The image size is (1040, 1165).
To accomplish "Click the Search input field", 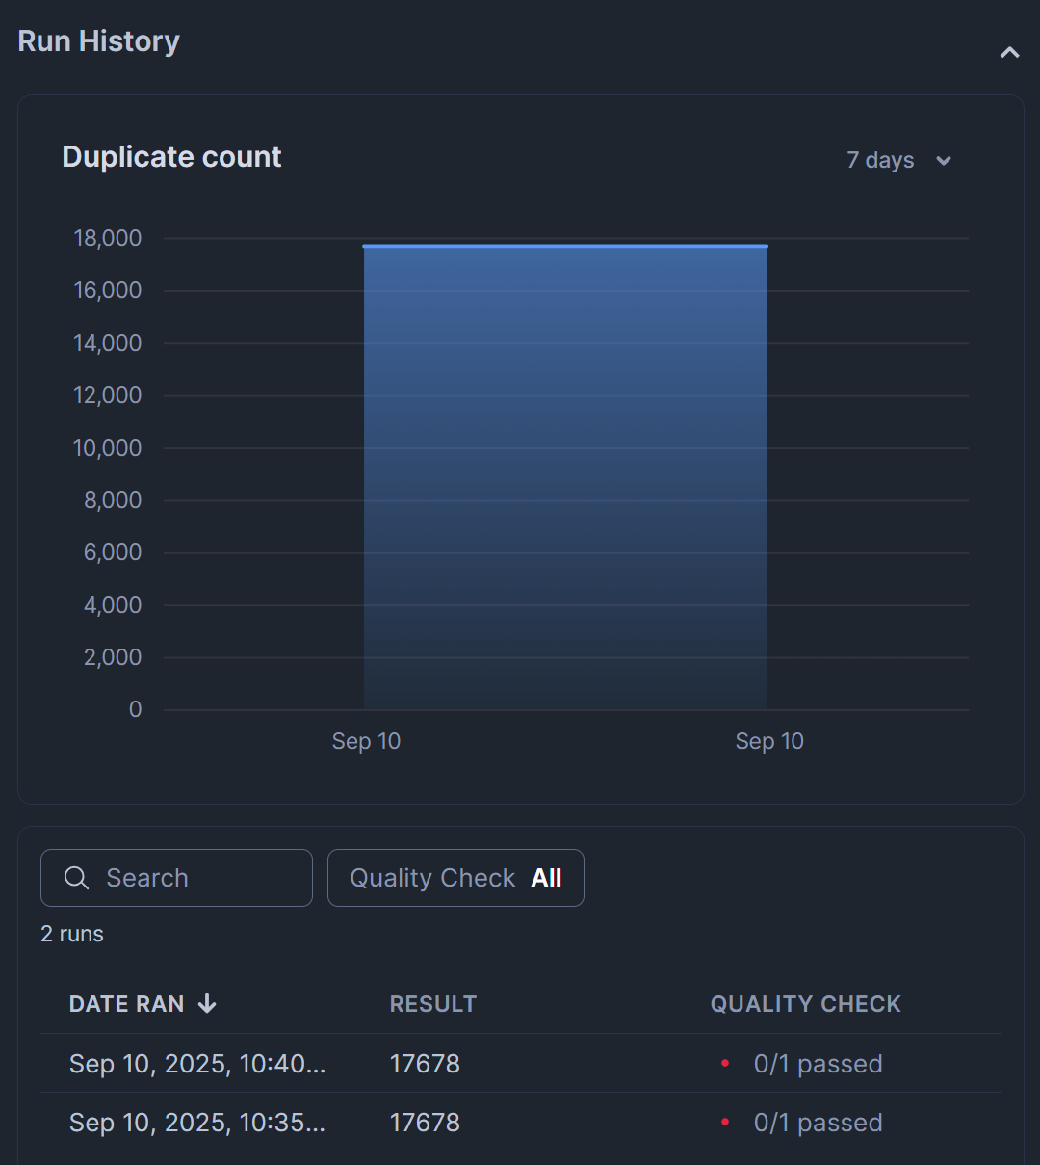I will point(176,878).
